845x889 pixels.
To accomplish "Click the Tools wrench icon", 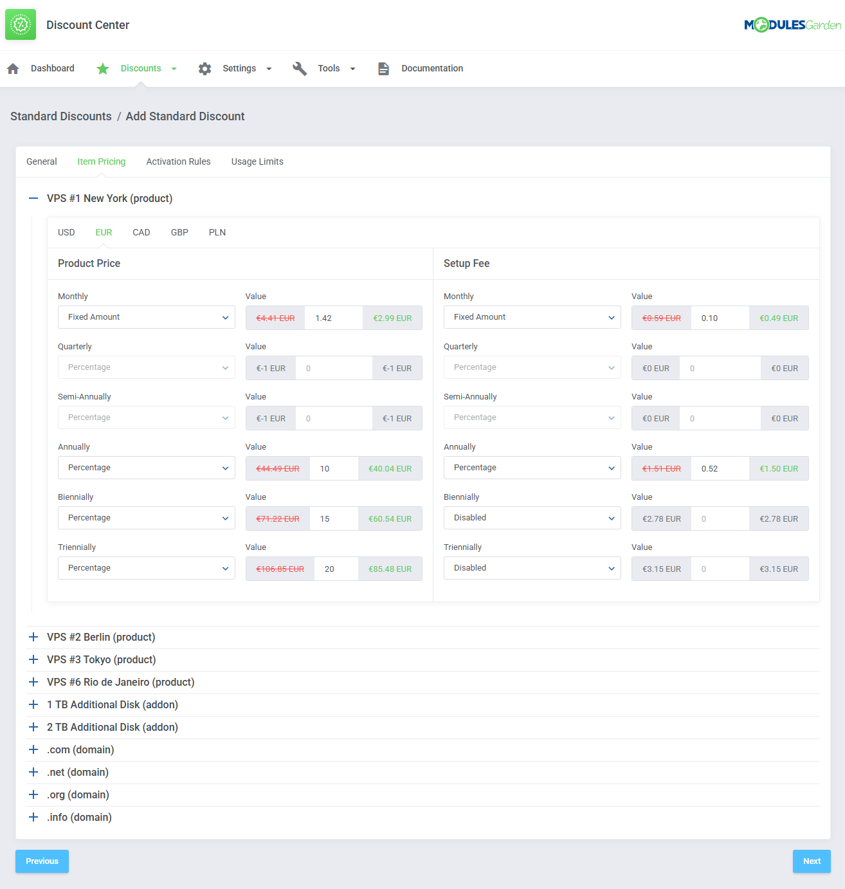I will click(x=300, y=69).
